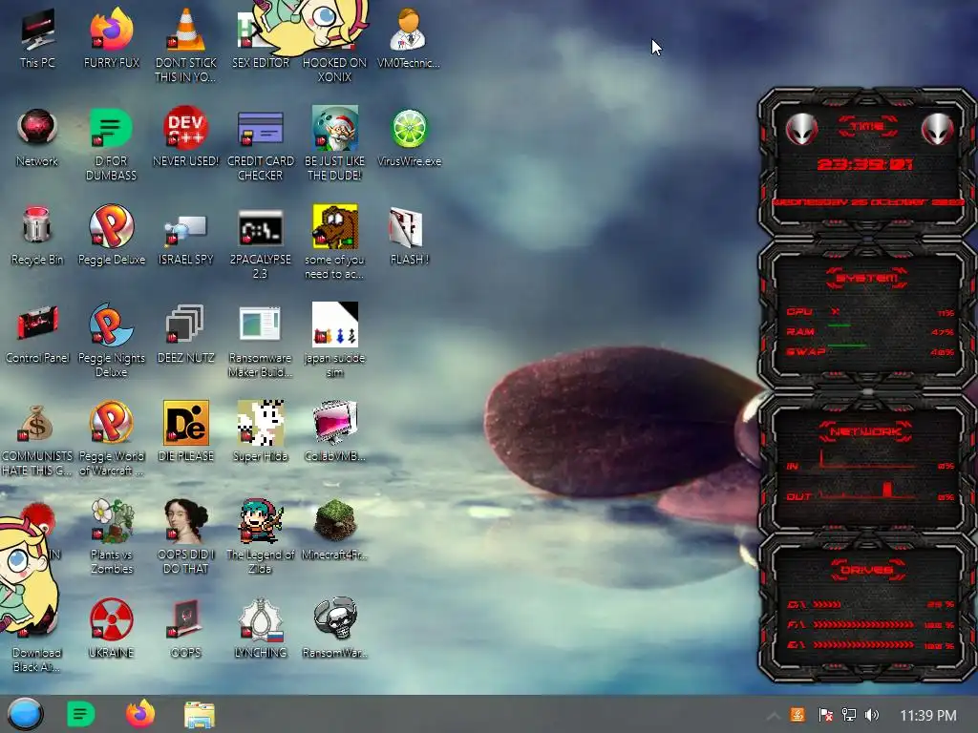The height and width of the screenshot is (733, 978).
Task: Select the COMMUNISTS HATE THIS money bag icon
Action: pyautogui.click(x=37, y=423)
